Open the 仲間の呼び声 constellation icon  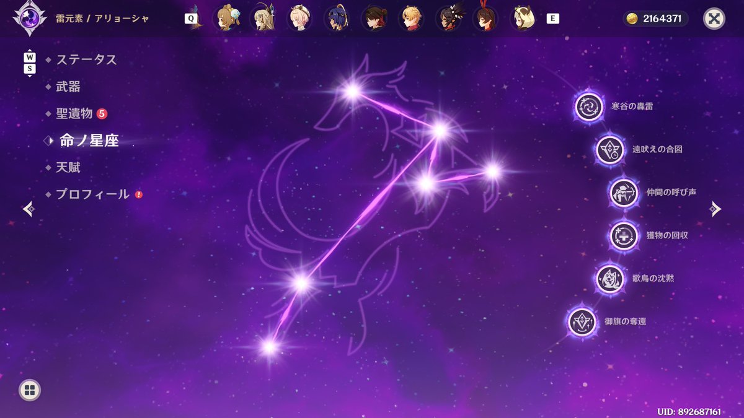pos(624,193)
